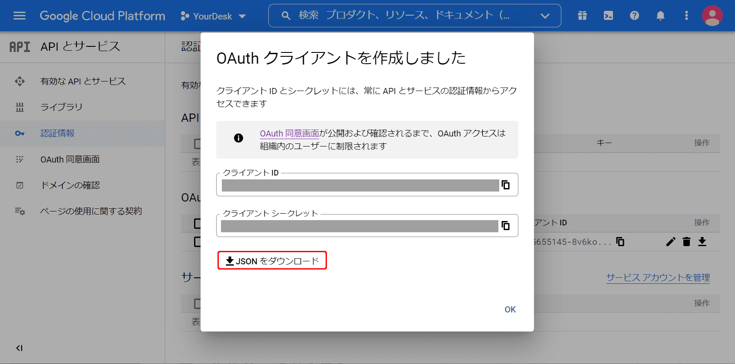Open the hamburger navigation menu
This screenshot has height=364, width=735.
[20, 16]
